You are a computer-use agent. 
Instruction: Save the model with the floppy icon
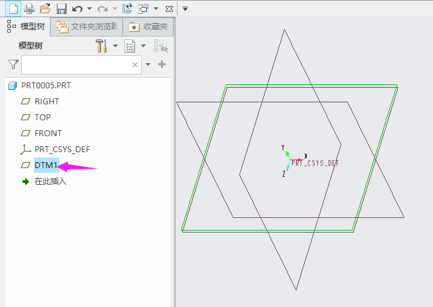coord(61,9)
